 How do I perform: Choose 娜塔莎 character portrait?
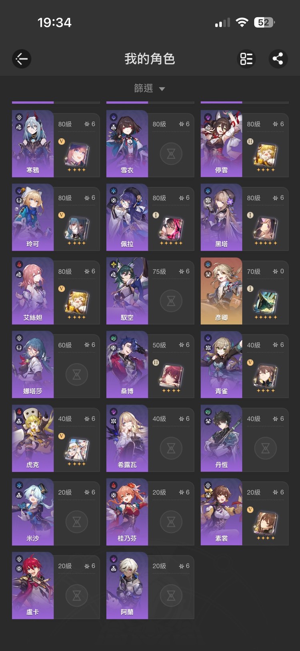point(33,365)
